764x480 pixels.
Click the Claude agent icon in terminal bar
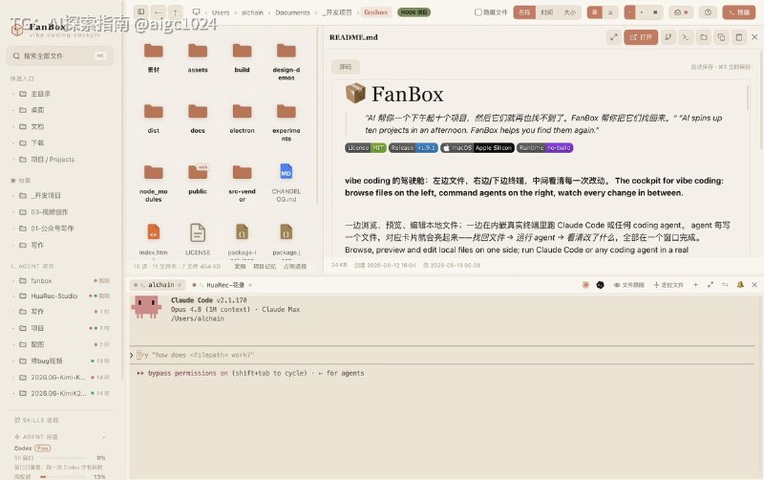point(585,284)
